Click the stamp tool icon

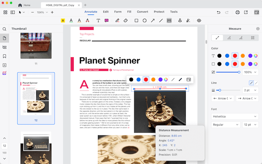click(180, 21)
